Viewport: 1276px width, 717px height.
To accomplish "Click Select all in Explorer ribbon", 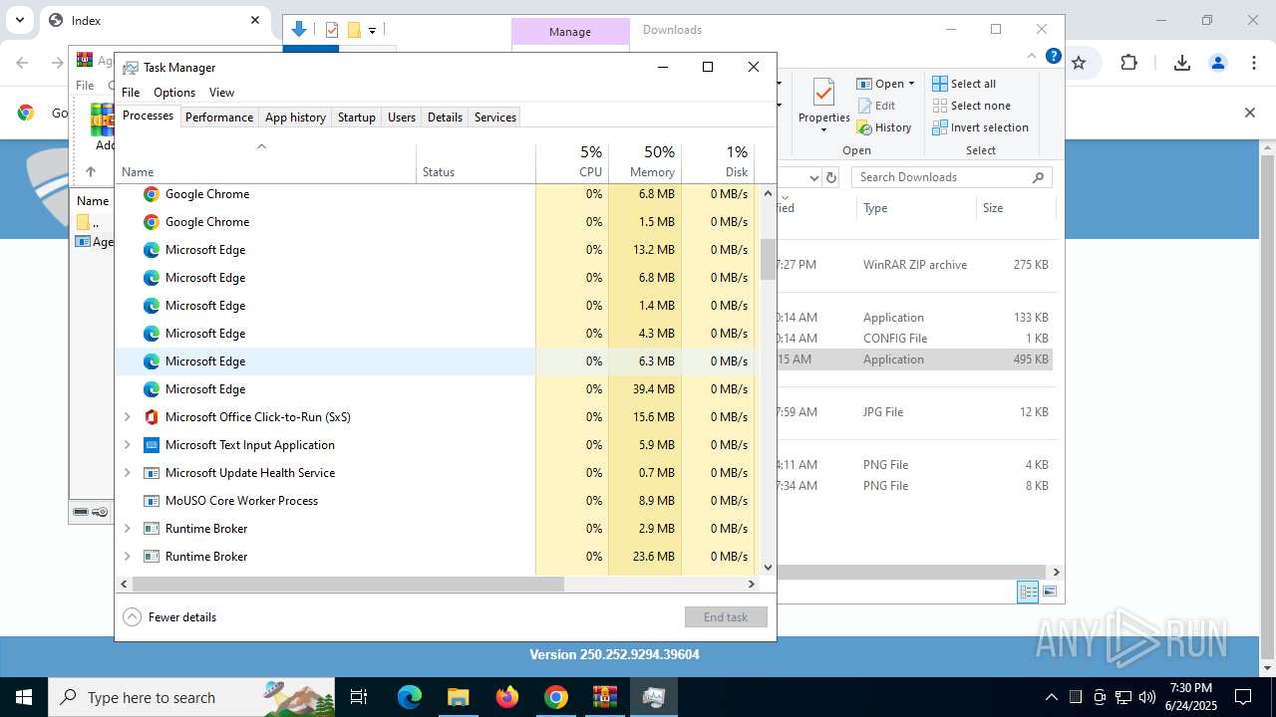I will tap(964, 84).
